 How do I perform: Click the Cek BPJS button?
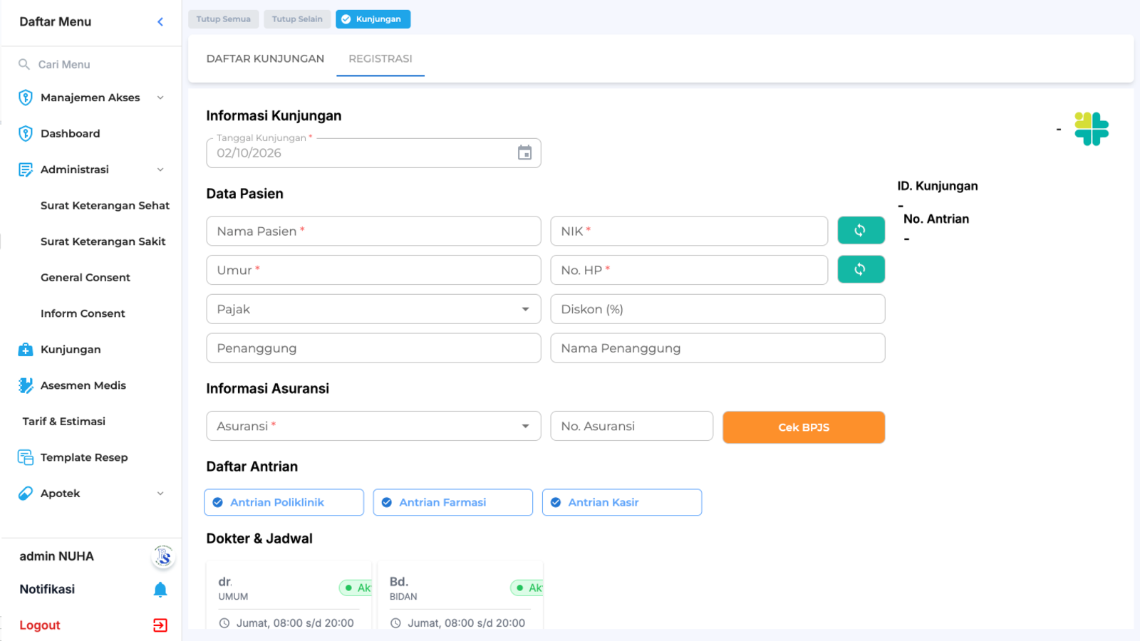804,427
